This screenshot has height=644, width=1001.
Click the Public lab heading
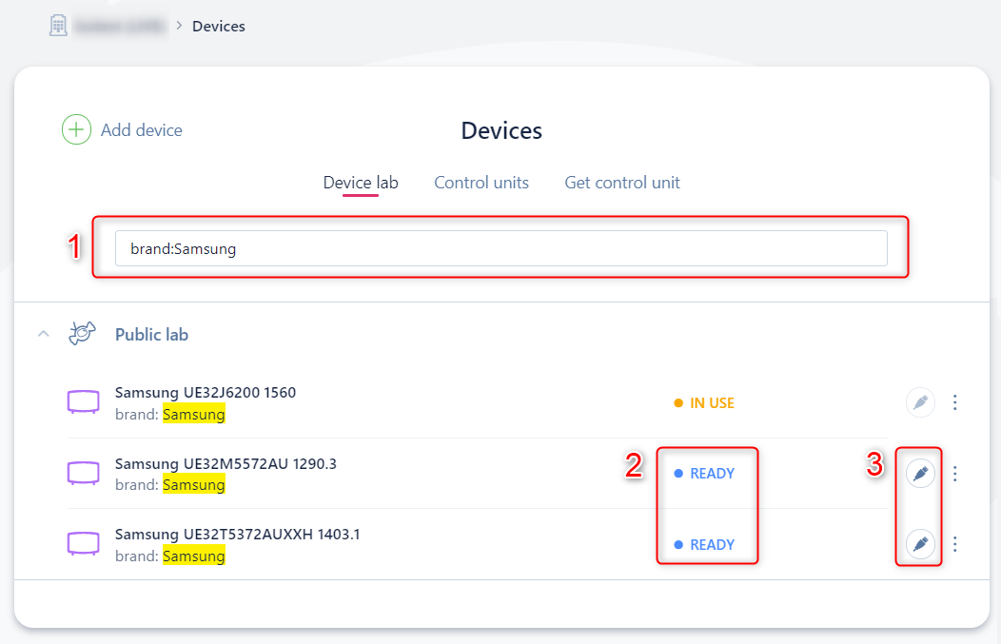pyautogui.click(x=152, y=335)
